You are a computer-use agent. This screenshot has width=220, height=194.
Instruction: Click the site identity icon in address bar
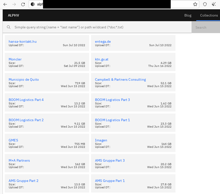[x=33, y=4]
